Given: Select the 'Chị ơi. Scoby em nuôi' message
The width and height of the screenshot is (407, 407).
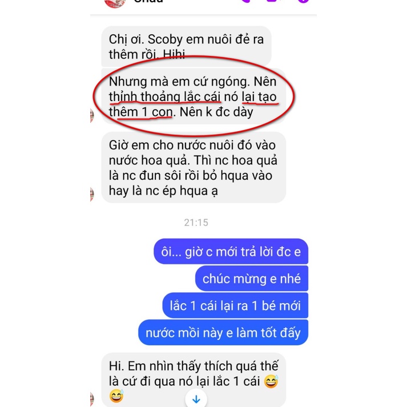Looking at the screenshot, I should click(186, 46).
